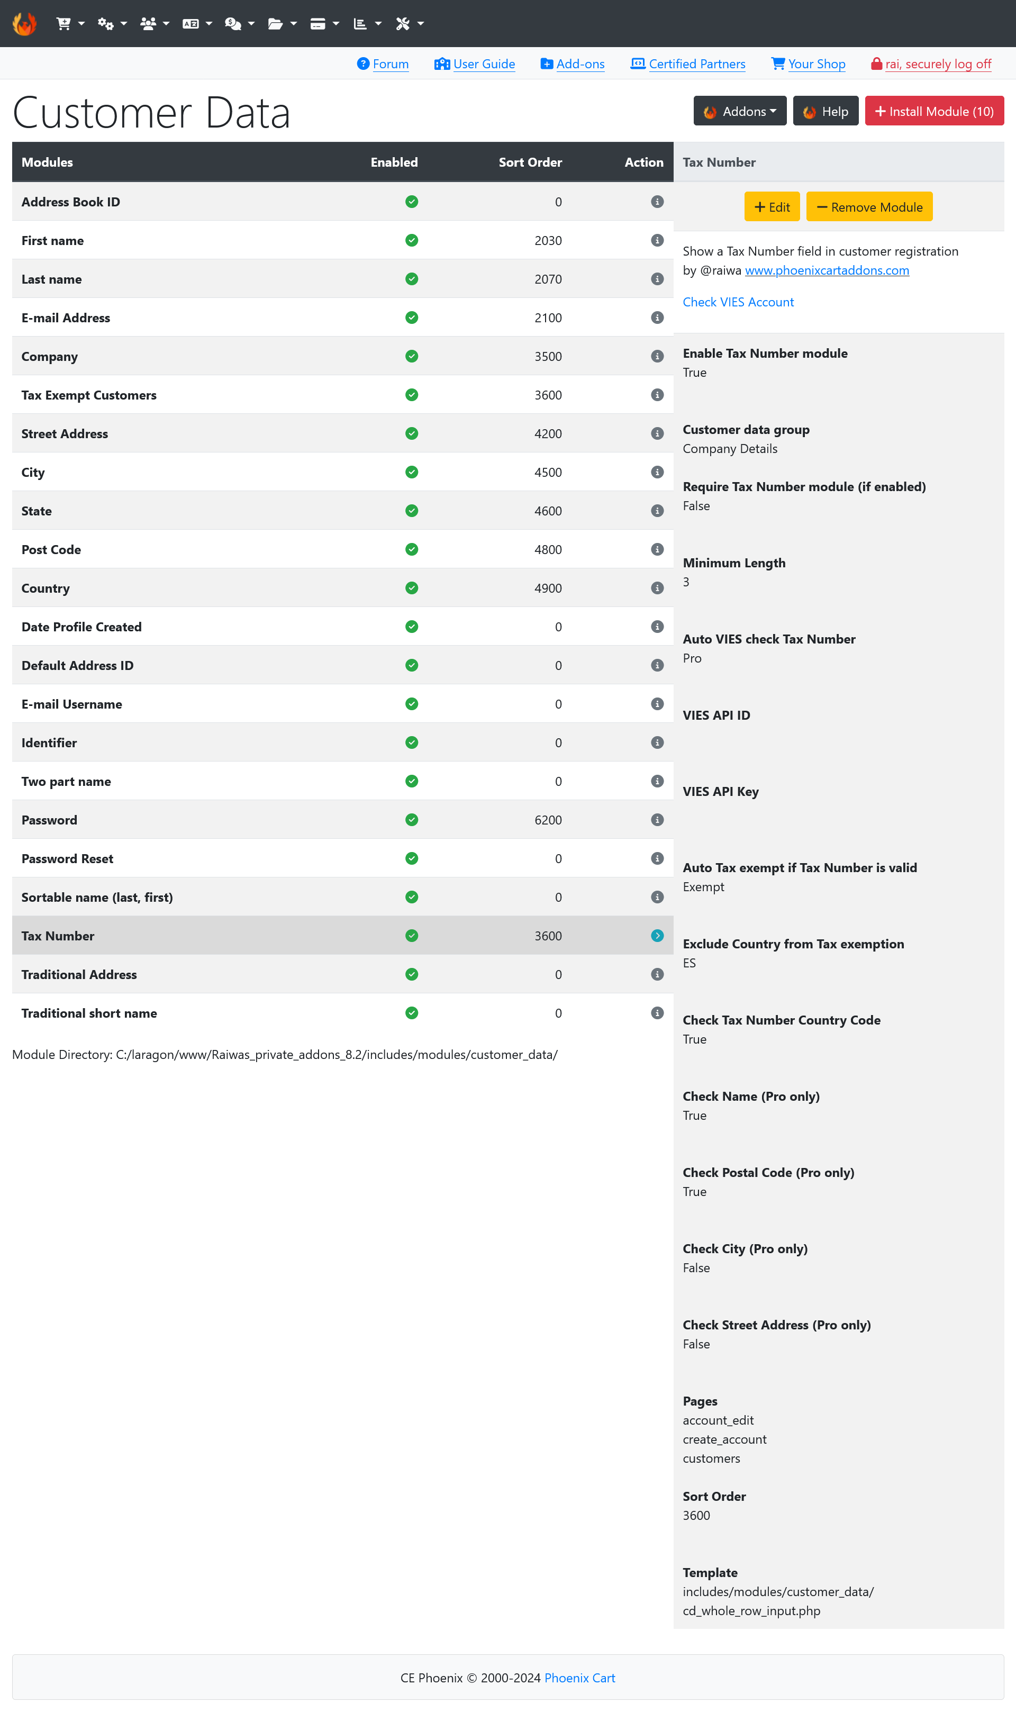Select the Traditional Address module row
The height and width of the screenshot is (1712, 1016).
click(343, 974)
